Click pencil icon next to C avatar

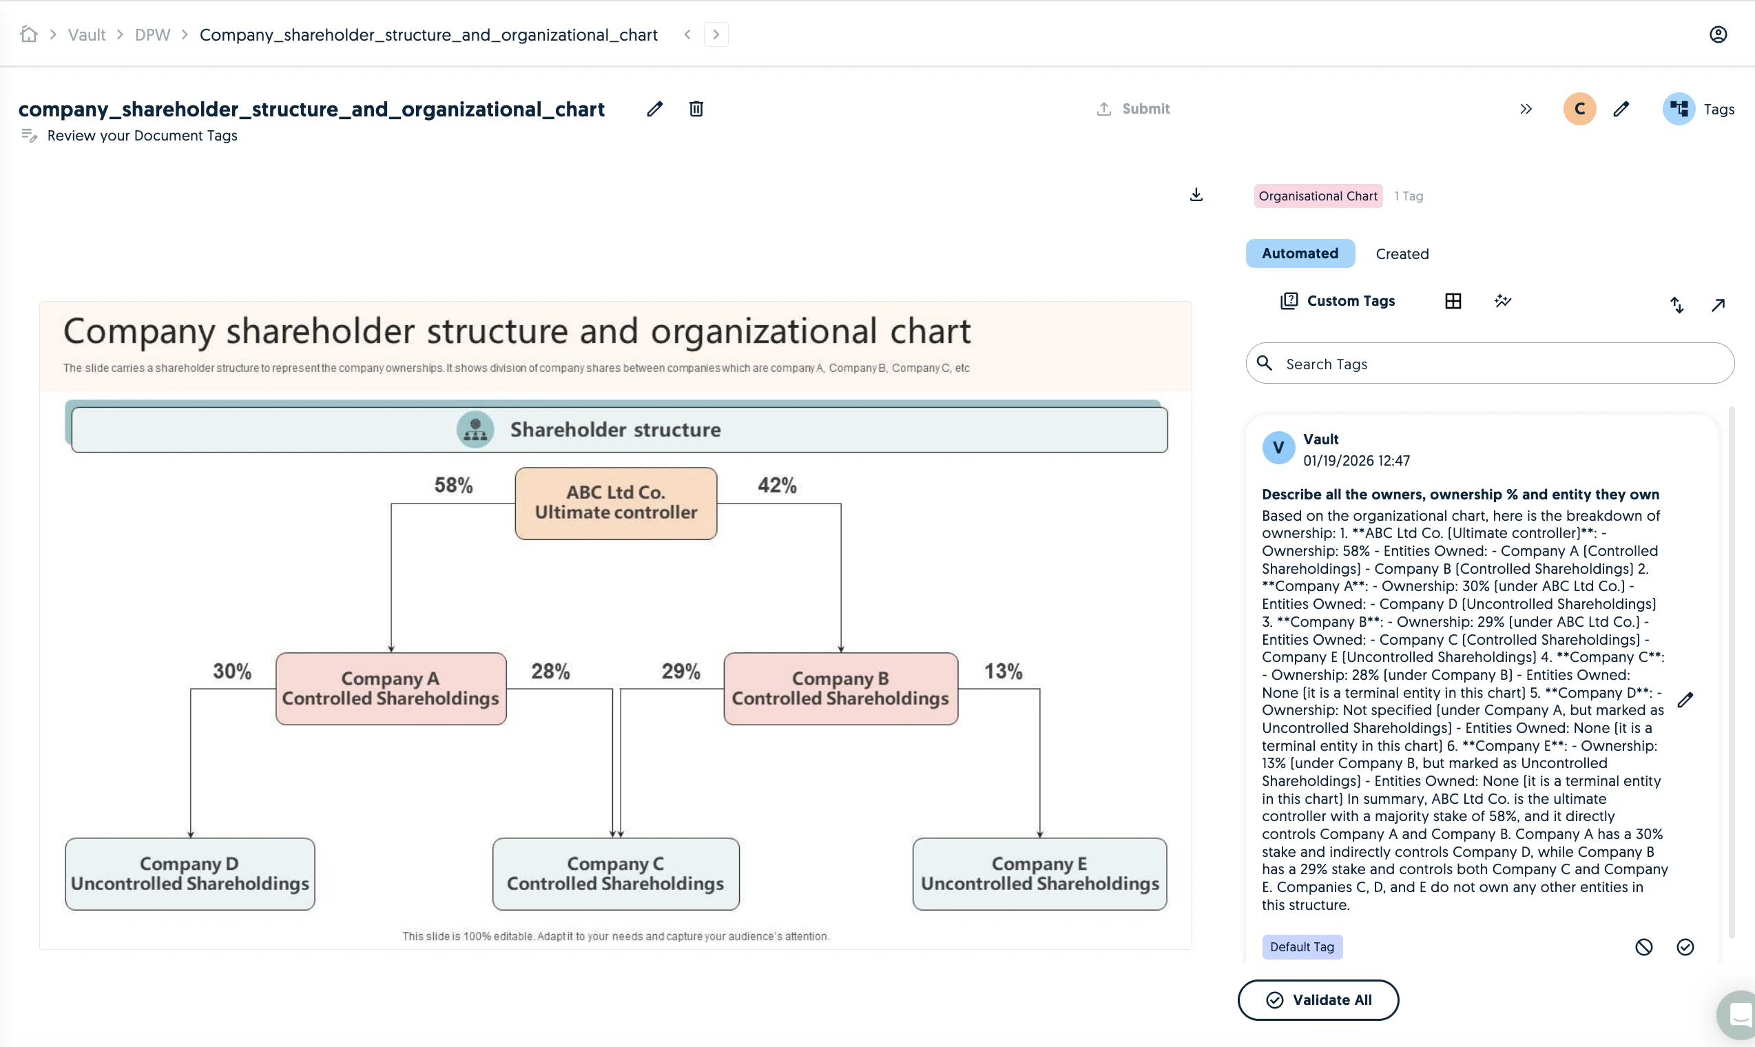[1621, 109]
